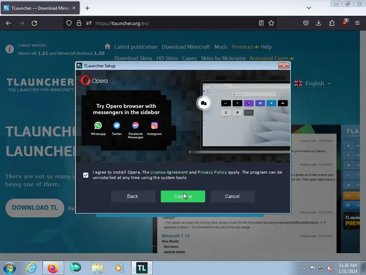Click the site security padlock icon
Image resolution: width=366 pixels, height=275 pixels.
79,23
